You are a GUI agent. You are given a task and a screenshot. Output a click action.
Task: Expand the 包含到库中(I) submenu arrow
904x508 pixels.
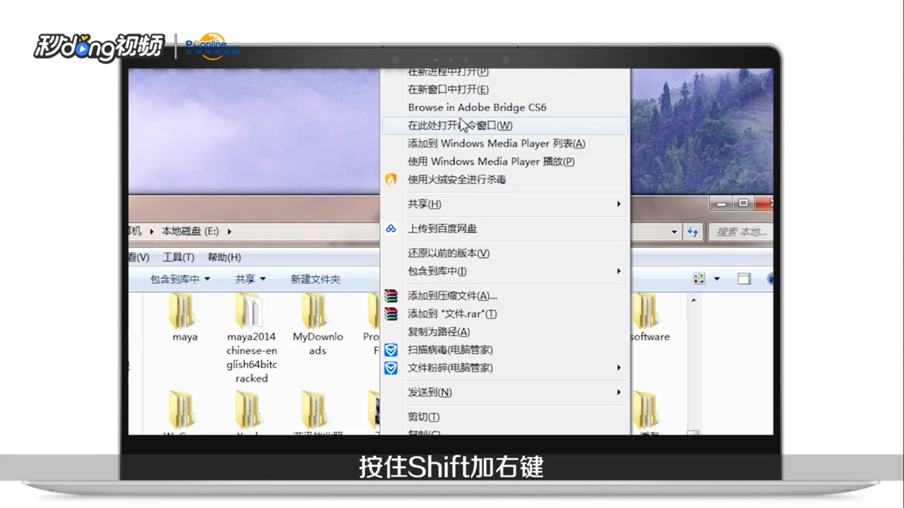(618, 272)
